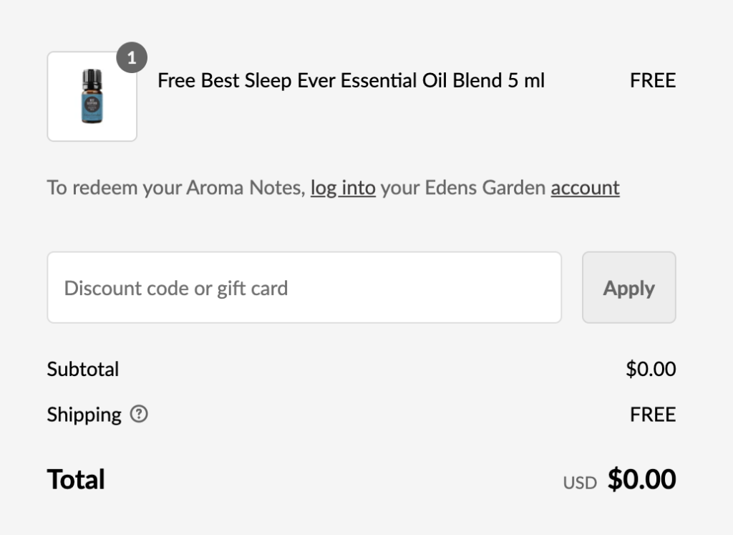
Task: Select the Subtotal label
Action: tap(83, 370)
